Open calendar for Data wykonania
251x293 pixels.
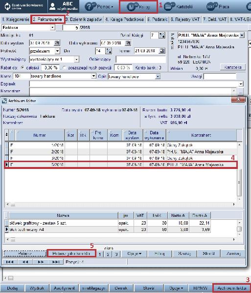(x=128, y=43)
